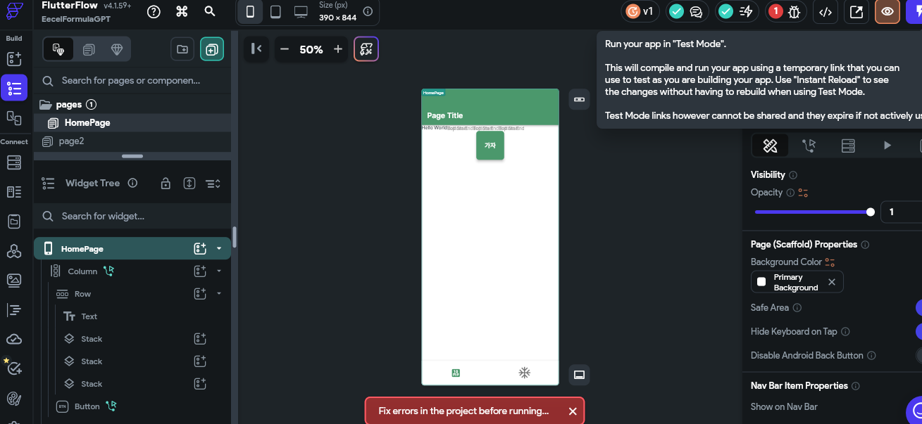Open the starred Tests sidebar icon
The height and width of the screenshot is (424, 922).
[14, 368]
